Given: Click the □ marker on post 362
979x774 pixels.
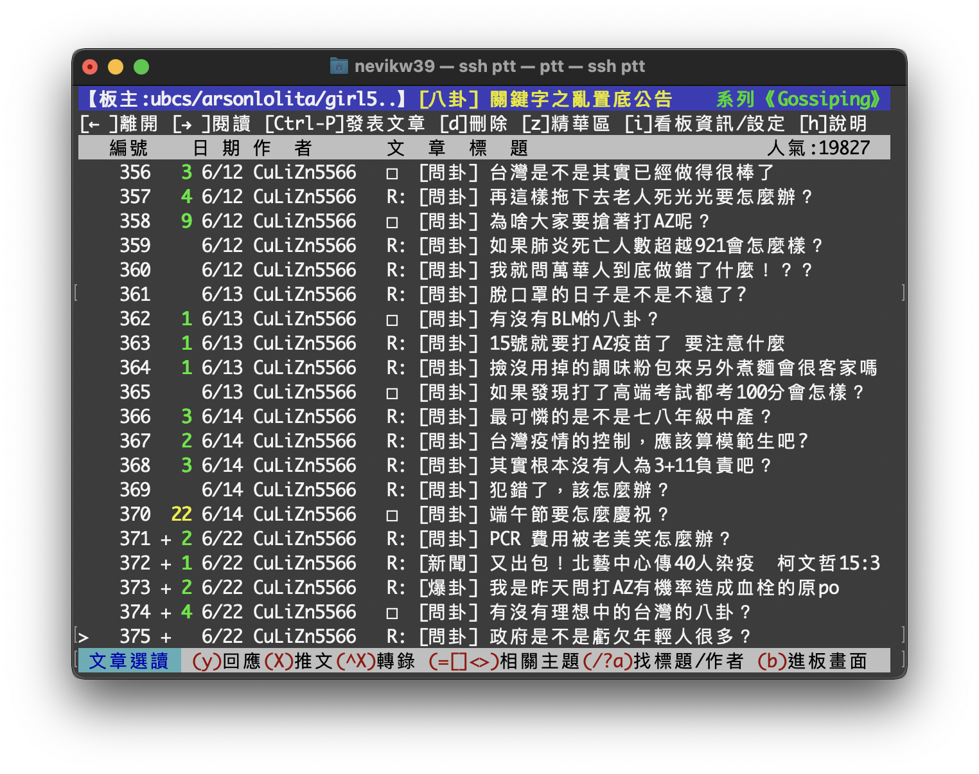Looking at the screenshot, I should (392, 319).
